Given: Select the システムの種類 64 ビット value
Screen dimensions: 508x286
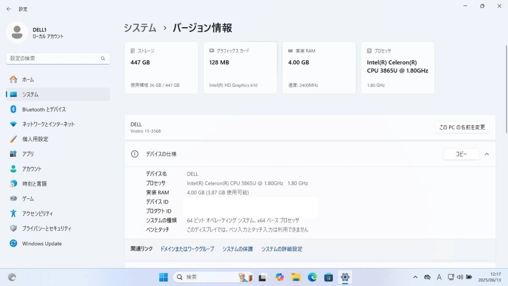Looking at the screenshot, I should tap(243, 220).
